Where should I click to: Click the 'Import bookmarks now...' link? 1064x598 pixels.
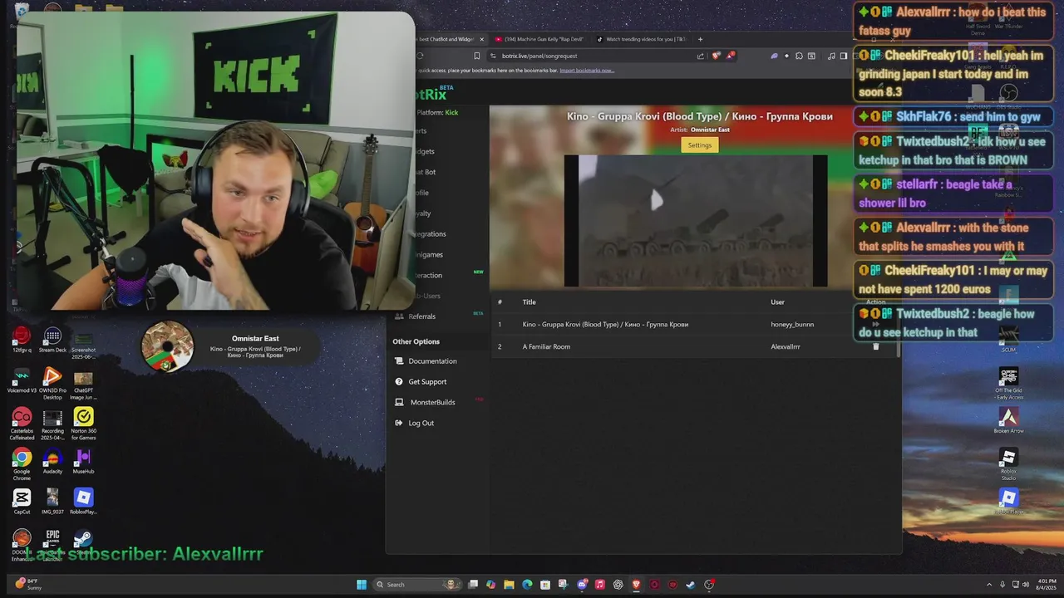(587, 71)
